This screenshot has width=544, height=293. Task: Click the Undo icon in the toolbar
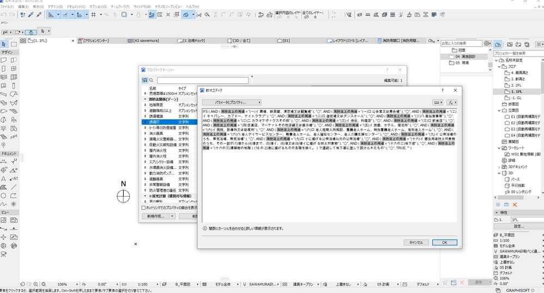click(4, 15)
